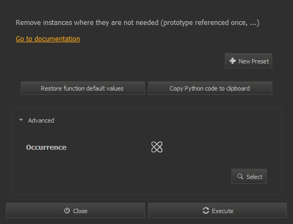Copy Python code to clipboard
Viewport: 293px width, 224px height.
coord(210,88)
